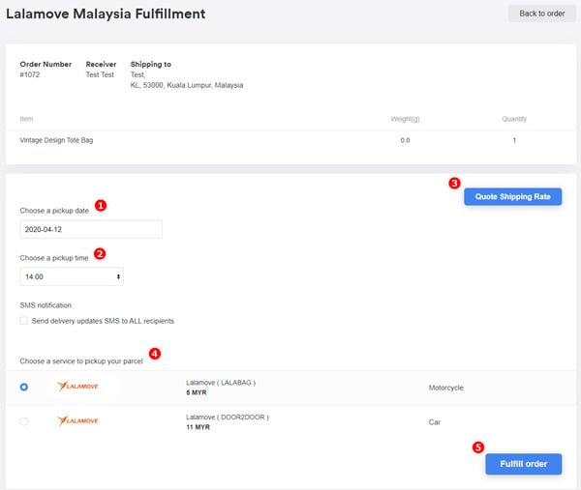This screenshot has height=490, width=581.
Task: Click the '11 MYR' price for DOOR2DOOR
Action: tap(198, 427)
